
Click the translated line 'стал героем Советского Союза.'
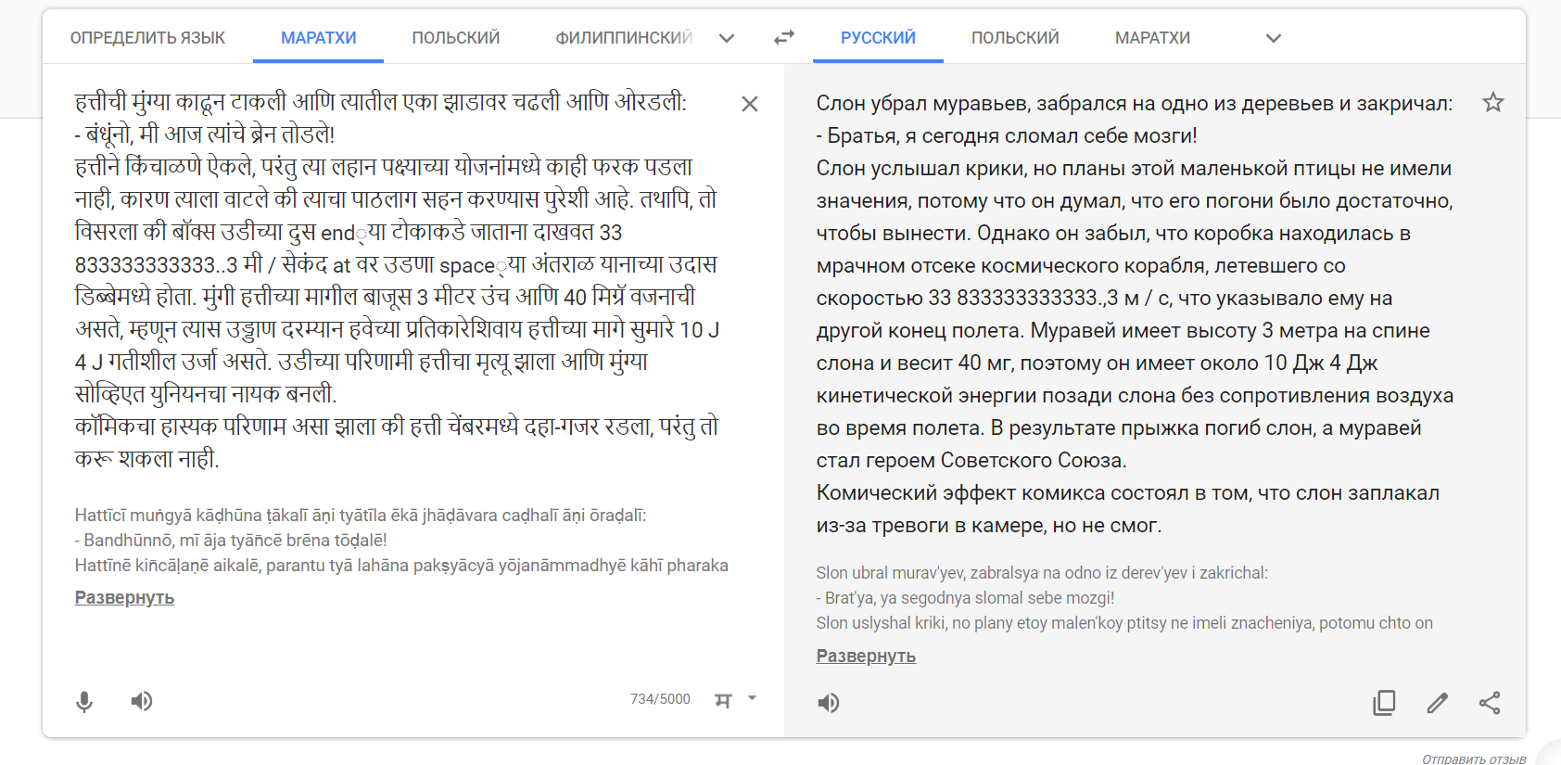point(971,461)
